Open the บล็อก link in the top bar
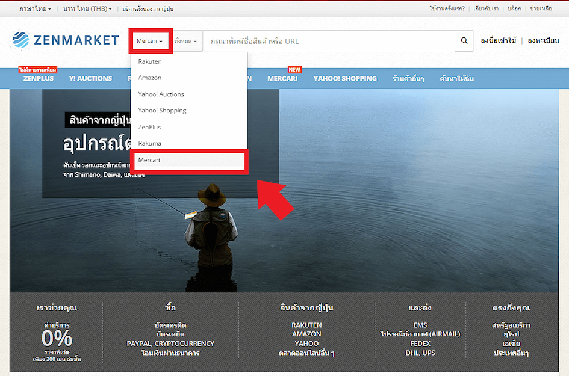 pyautogui.click(x=514, y=8)
